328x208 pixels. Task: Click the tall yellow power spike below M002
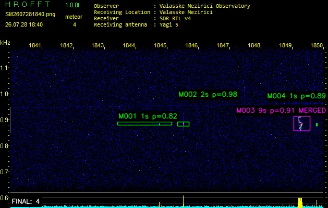183,202
